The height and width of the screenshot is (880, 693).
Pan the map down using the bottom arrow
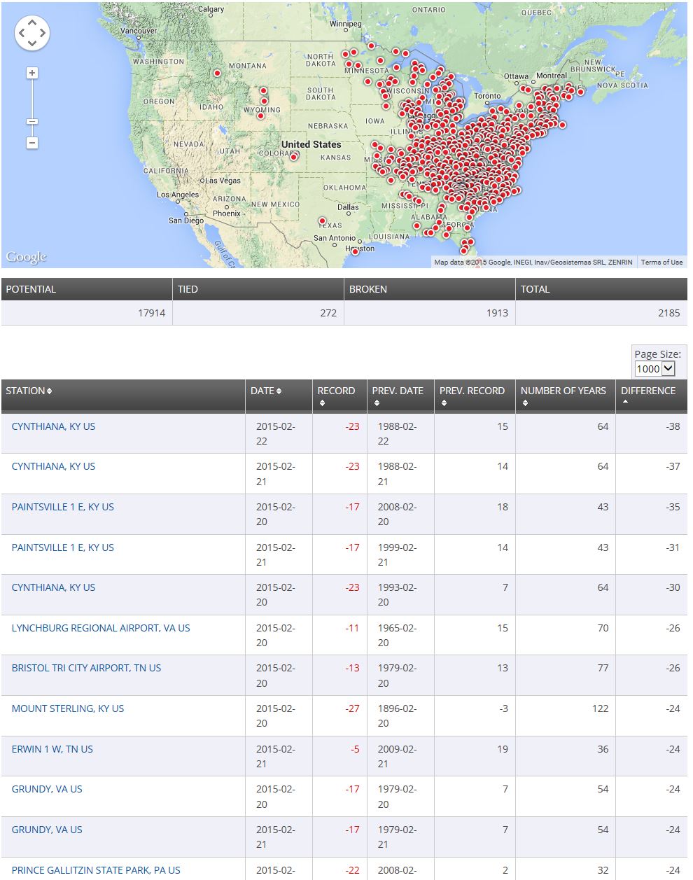pyautogui.click(x=32, y=43)
